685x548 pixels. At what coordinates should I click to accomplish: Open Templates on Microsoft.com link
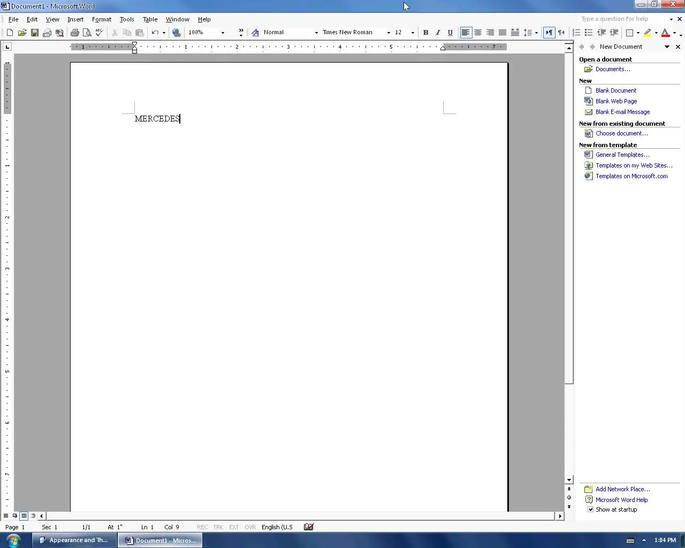631,176
